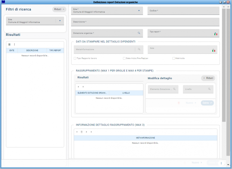Click into the Codice input field
The image size is (232, 169).
click(x=183, y=11)
